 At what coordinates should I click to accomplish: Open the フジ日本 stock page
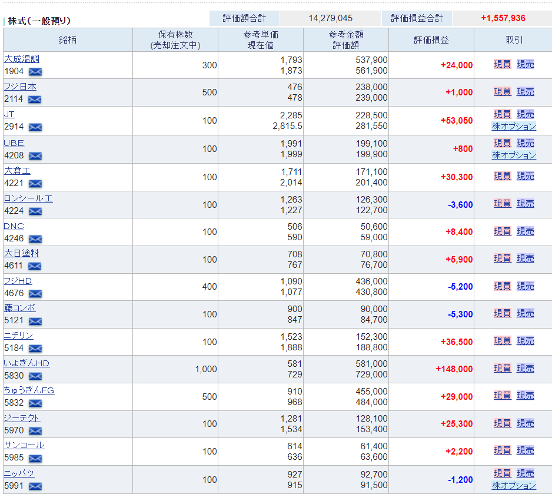[20, 87]
